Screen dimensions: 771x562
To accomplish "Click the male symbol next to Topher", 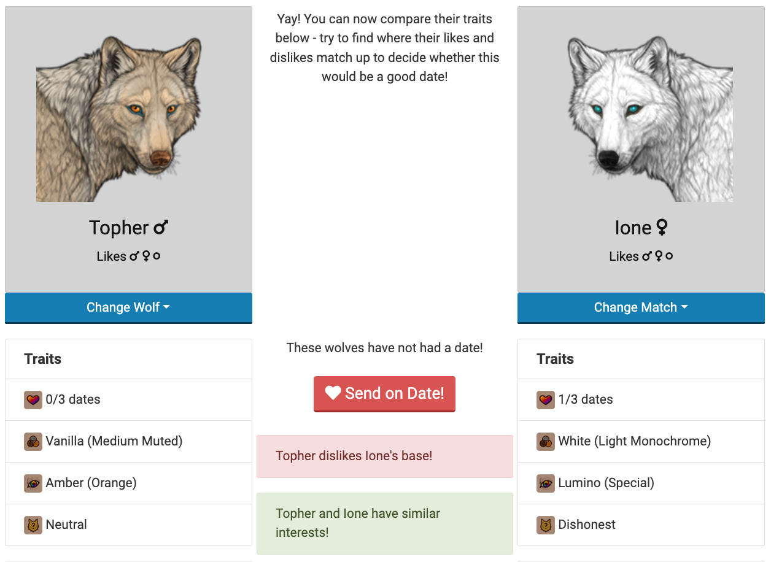I will (161, 228).
